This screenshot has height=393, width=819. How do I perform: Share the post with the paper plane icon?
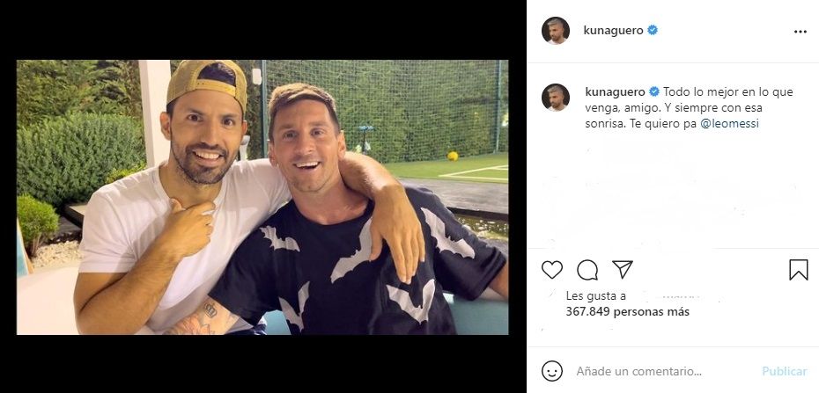[623, 269]
